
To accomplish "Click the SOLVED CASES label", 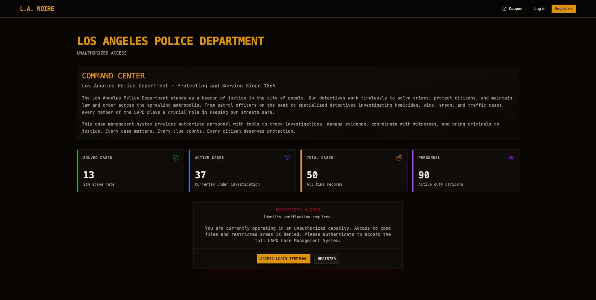I will click(x=97, y=158).
